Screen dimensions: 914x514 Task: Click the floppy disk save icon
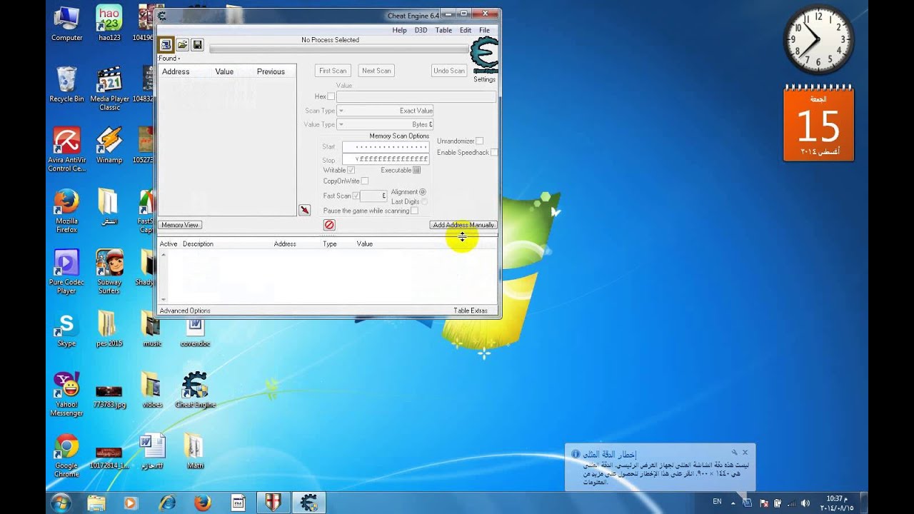197,45
